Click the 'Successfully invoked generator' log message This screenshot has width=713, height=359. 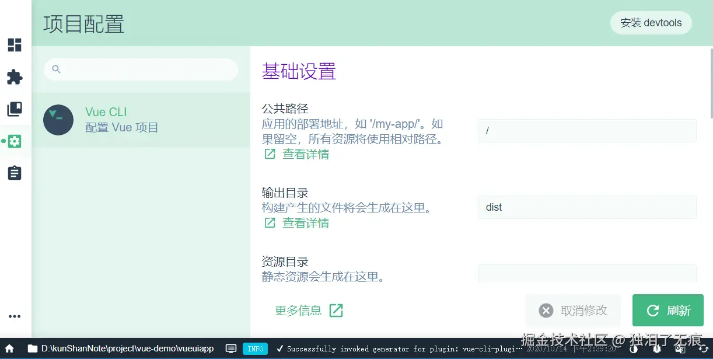point(399,348)
